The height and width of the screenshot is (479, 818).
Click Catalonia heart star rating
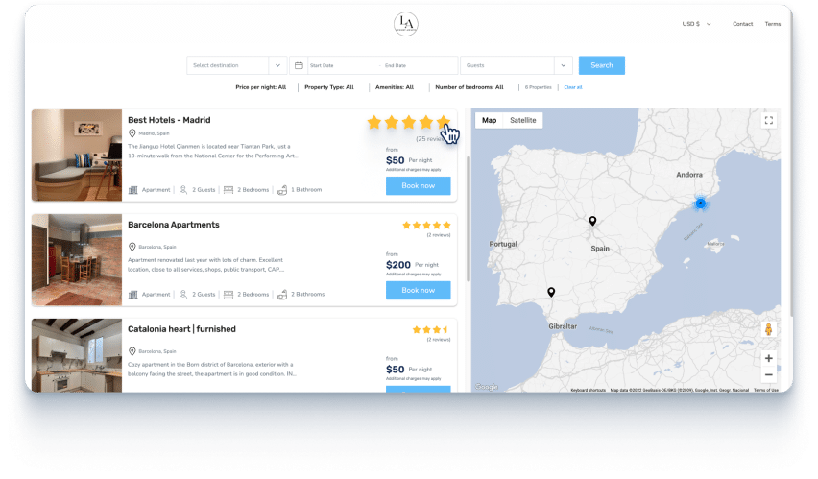click(x=431, y=330)
